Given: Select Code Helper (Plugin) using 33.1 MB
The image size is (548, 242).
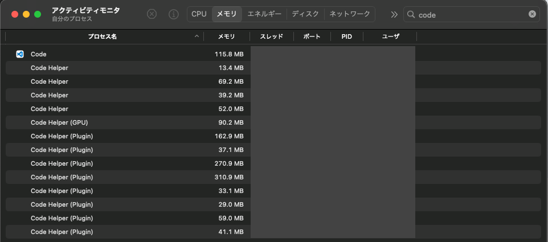Looking at the screenshot, I should (273, 191).
